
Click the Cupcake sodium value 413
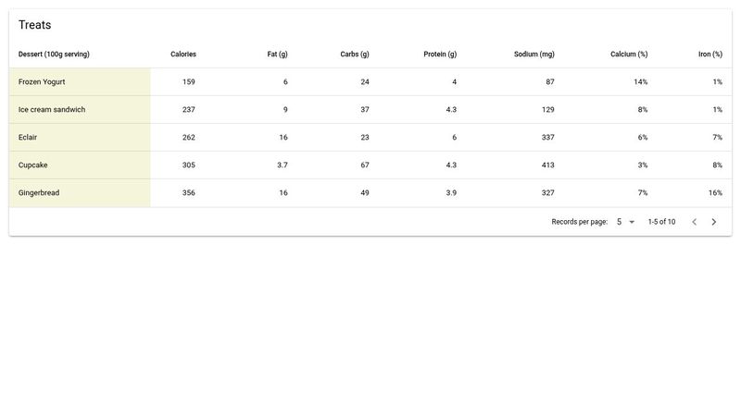[x=547, y=165]
